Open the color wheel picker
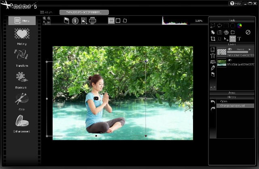Screen dimensions: 259x169 click(240, 26)
